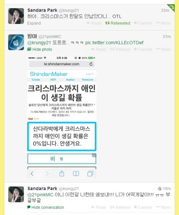This screenshot has height=215, width=179.
Task: Click the @21pinkMIC mention in the last tweet
Action: pyautogui.click(x=40, y=195)
